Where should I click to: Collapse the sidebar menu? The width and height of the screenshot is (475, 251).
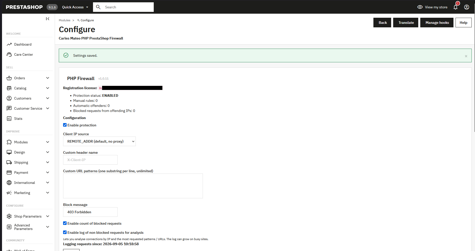pyautogui.click(x=48, y=19)
